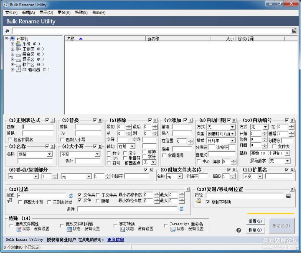Click the refresh icon beside the condition field

coord(182,209)
